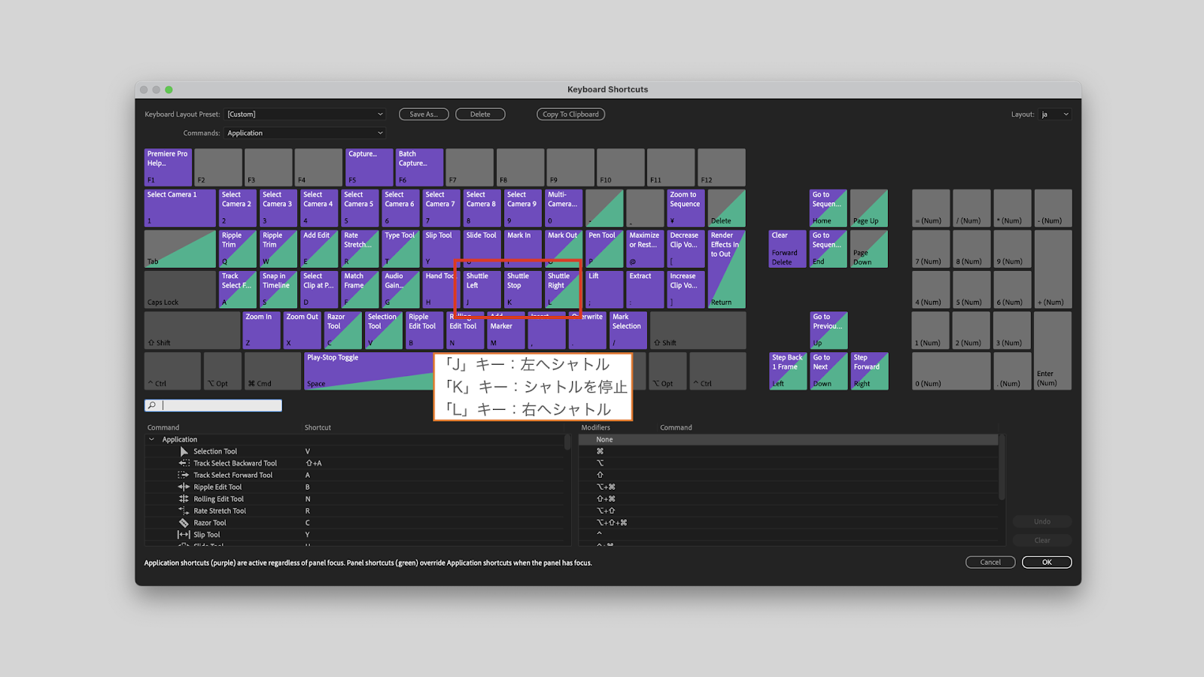Image resolution: width=1204 pixels, height=677 pixels.
Task: Select the Premiere Pro Help F1 key
Action: [169, 167]
